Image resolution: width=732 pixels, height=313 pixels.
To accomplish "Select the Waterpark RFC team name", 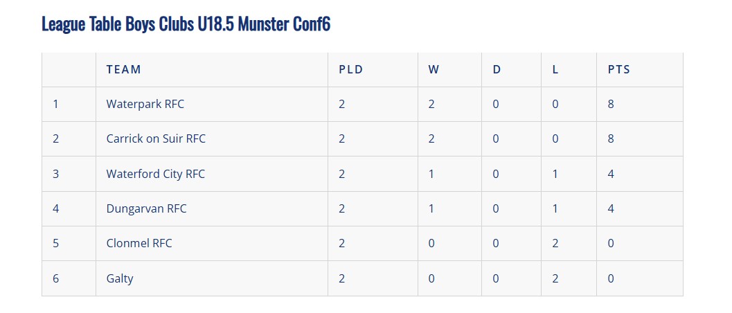I will tap(145, 105).
